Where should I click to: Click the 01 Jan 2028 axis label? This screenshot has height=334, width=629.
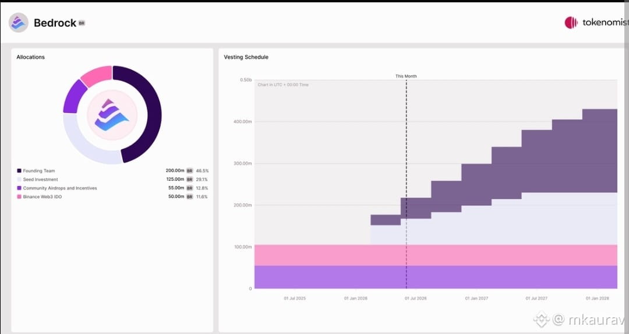(598, 298)
